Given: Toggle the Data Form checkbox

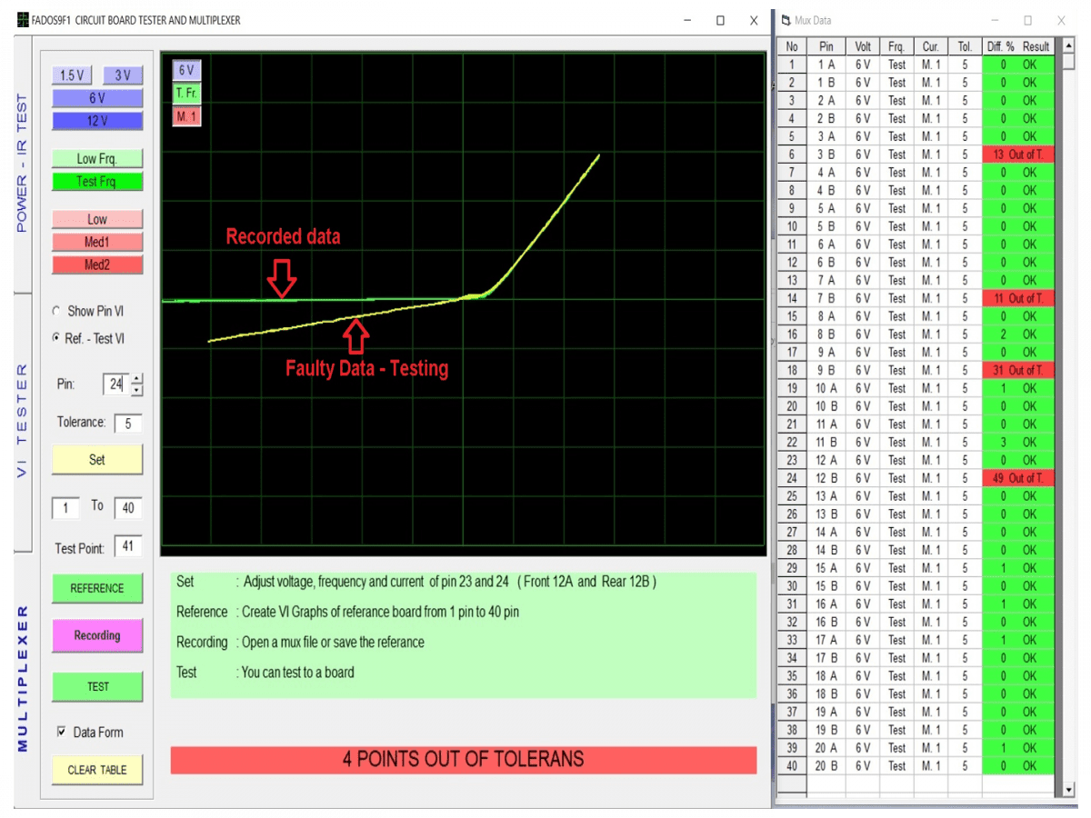Looking at the screenshot, I should [x=62, y=733].
